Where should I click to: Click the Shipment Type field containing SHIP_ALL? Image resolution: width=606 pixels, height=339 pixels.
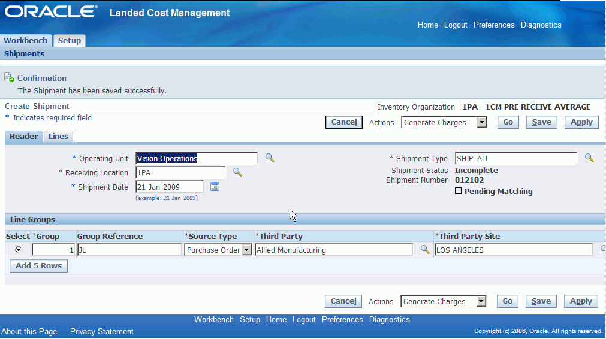(516, 158)
